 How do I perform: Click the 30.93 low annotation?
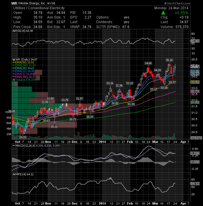pyautogui.click(x=90, y=117)
